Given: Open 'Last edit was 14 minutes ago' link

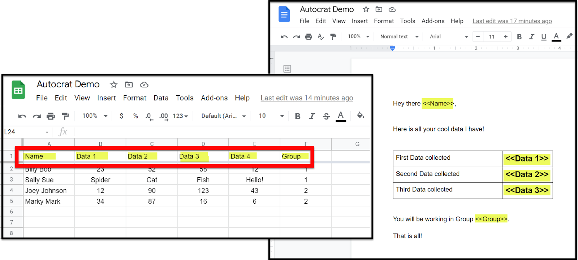Looking at the screenshot, I should tap(307, 98).
